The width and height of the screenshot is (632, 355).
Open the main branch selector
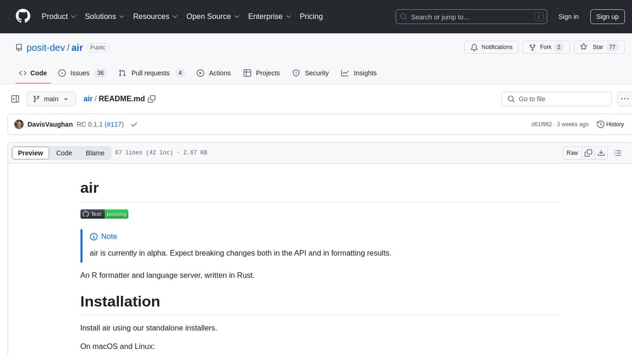[51, 99]
